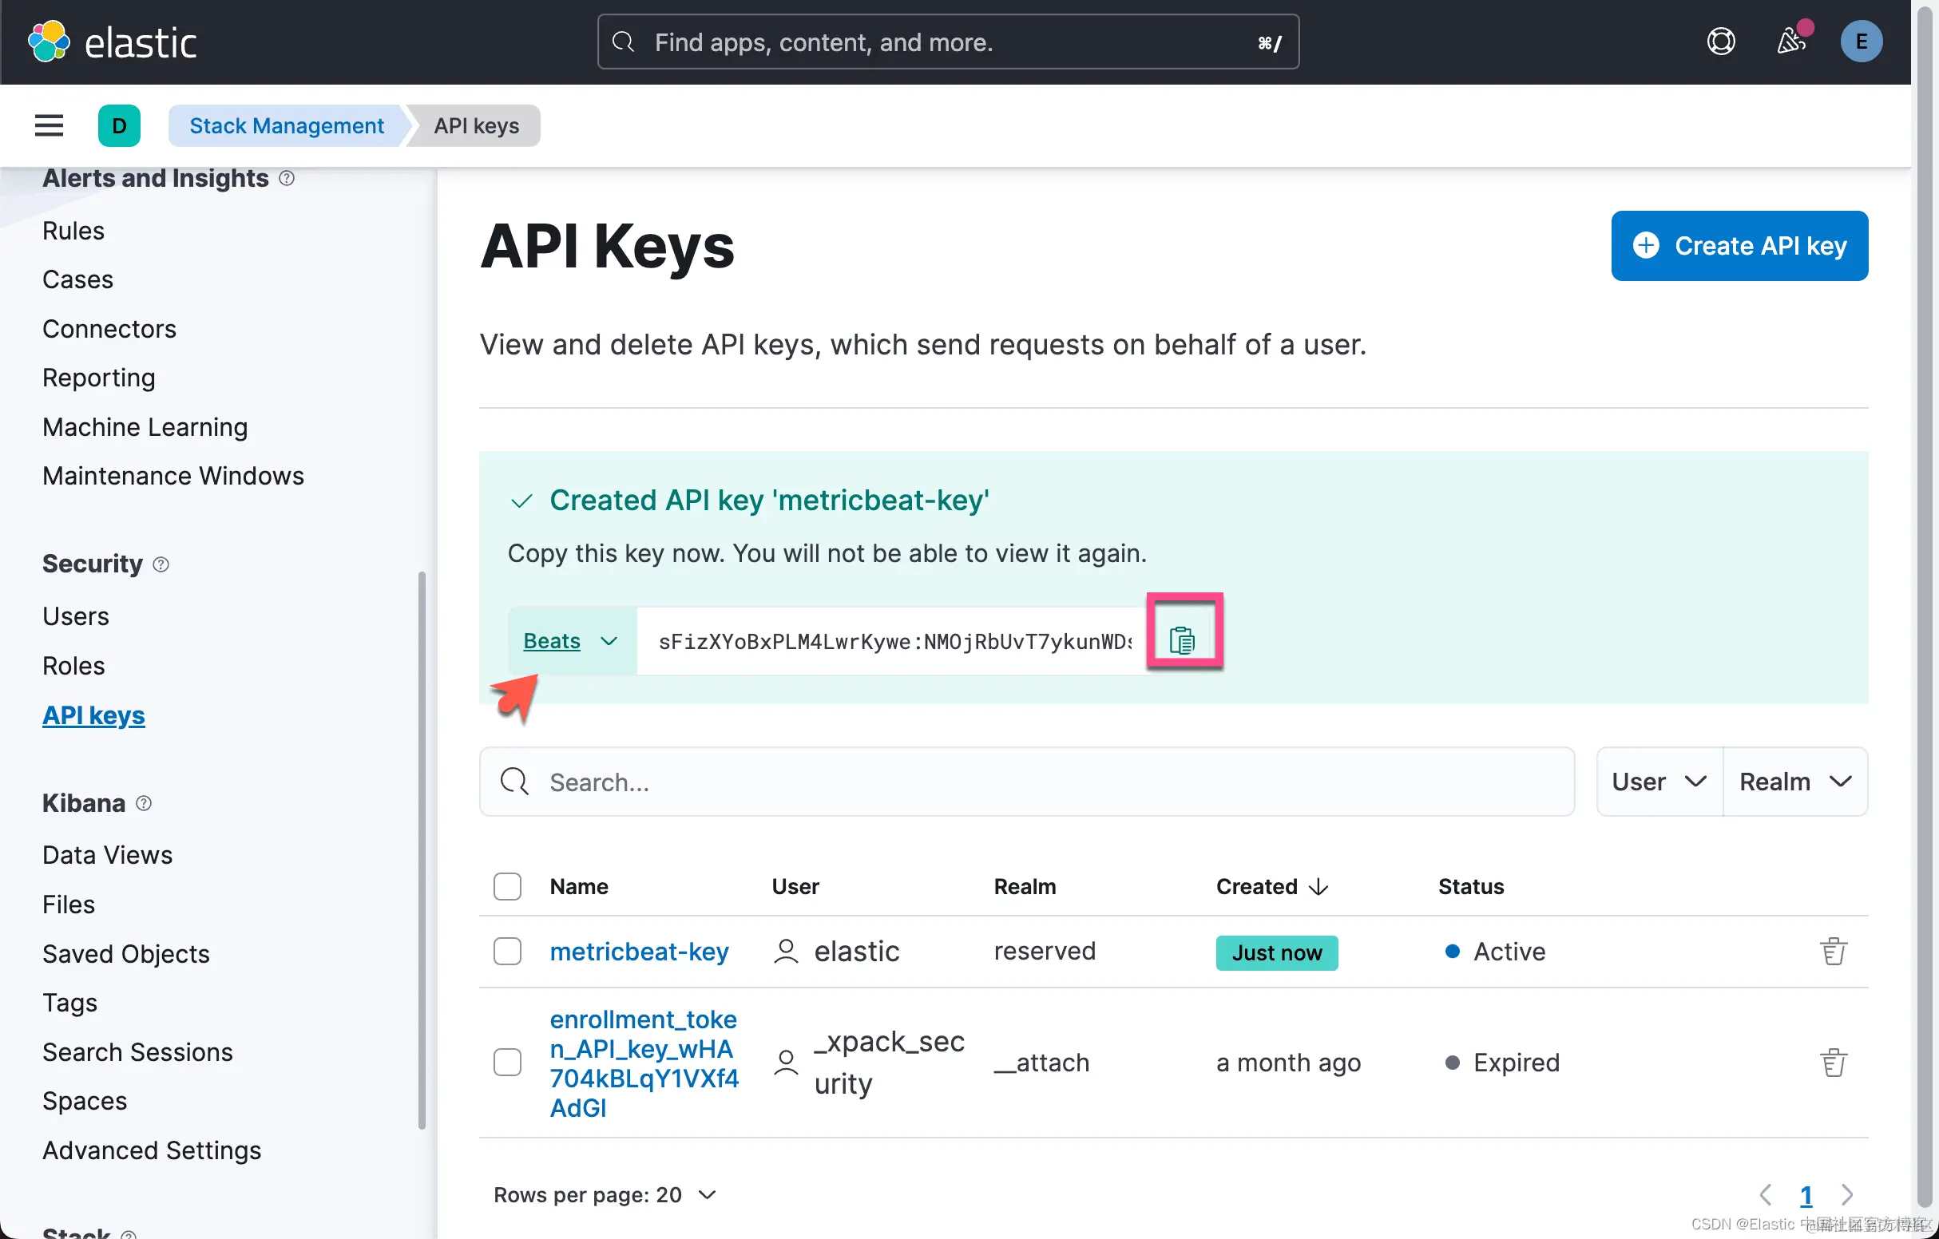Open the newsfeed notifications icon
This screenshot has width=1939, height=1239.
[x=1790, y=42]
